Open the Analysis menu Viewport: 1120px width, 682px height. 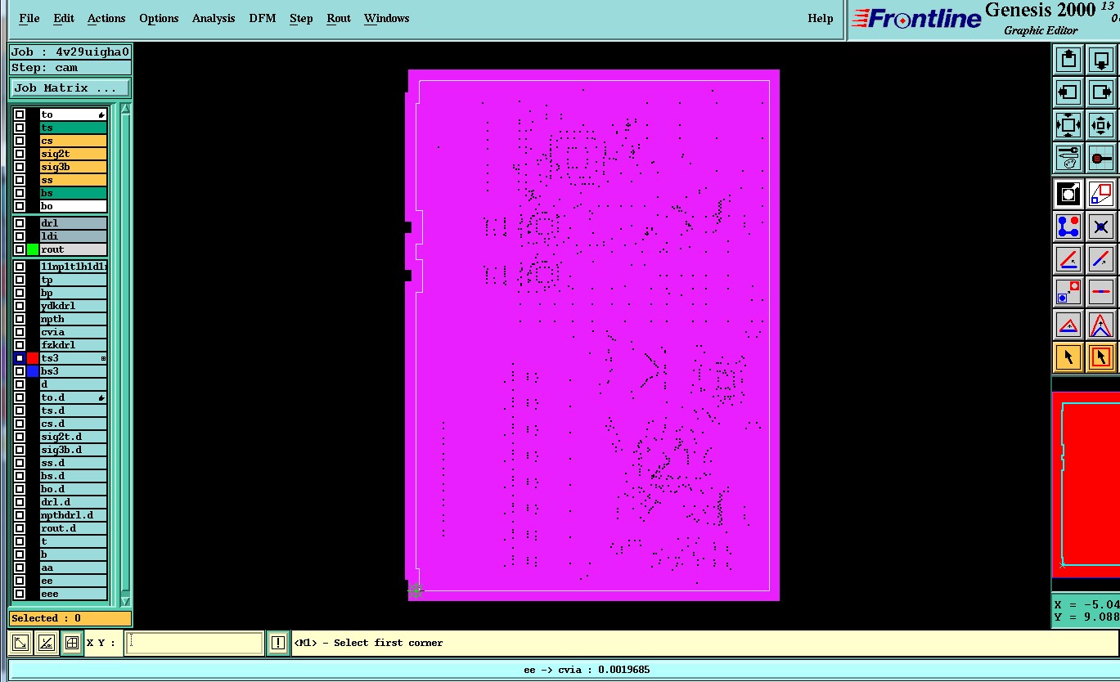coord(214,18)
